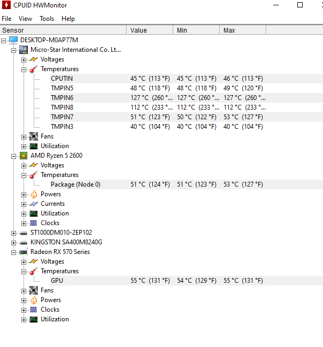Click the Micro-Star motherboard icon

click(x=24, y=50)
